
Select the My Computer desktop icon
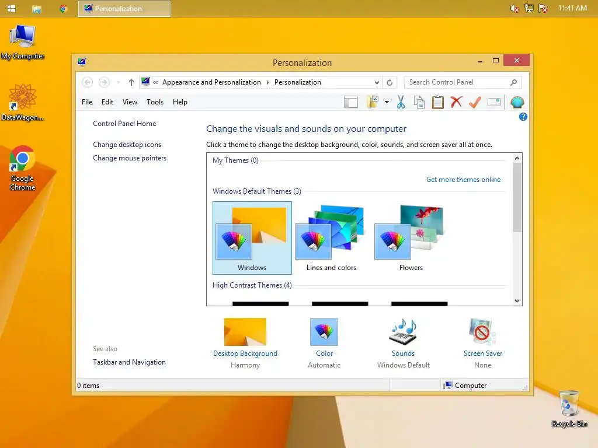click(x=23, y=42)
